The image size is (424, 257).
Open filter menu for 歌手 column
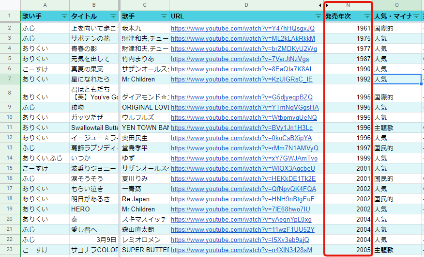(164, 16)
